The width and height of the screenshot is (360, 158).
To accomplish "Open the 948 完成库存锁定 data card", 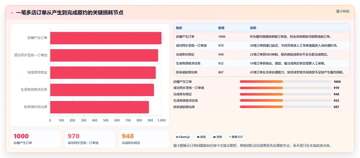I will point(144,139).
